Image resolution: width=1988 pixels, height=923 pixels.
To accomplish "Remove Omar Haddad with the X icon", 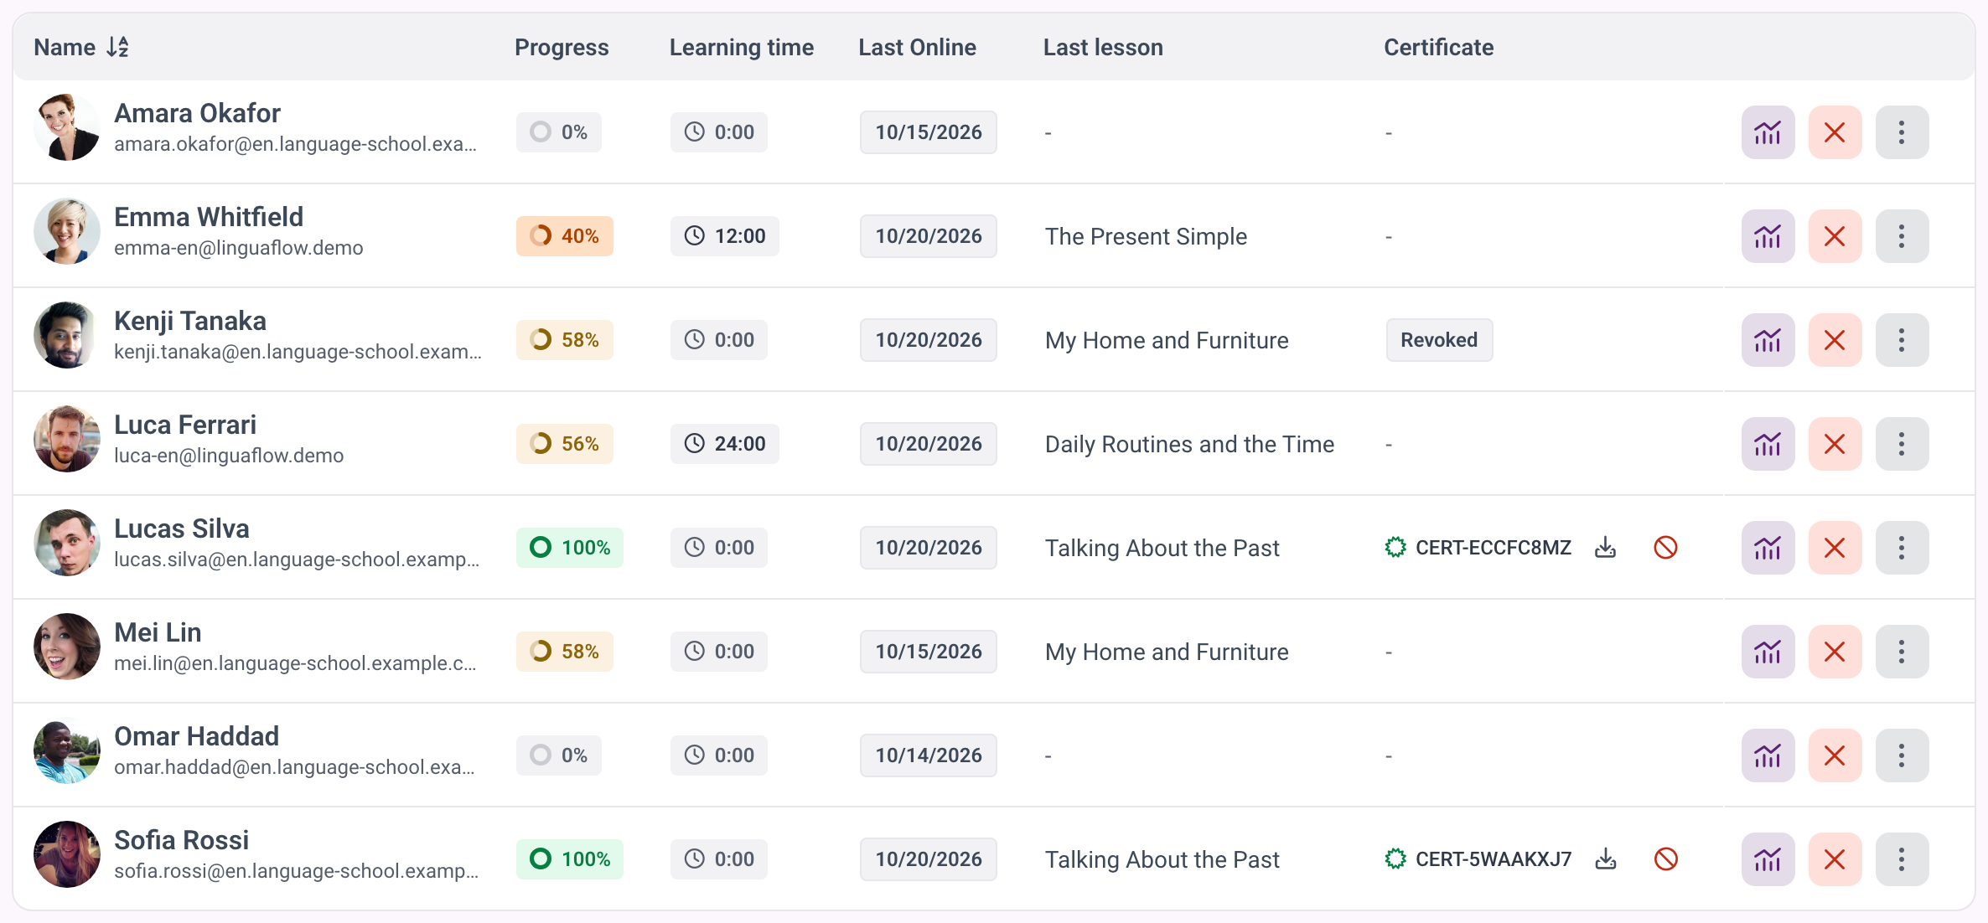I will tap(1835, 755).
